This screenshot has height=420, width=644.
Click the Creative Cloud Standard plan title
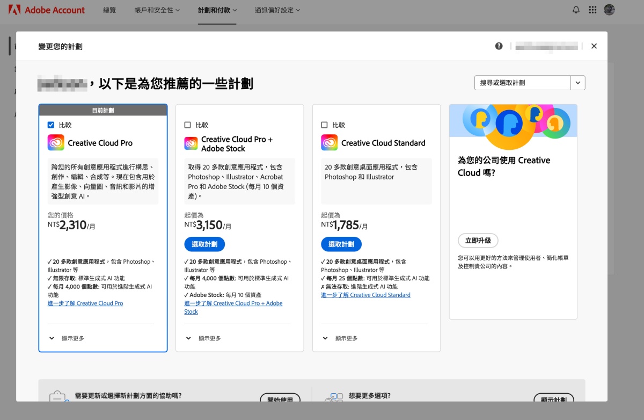click(x=383, y=143)
